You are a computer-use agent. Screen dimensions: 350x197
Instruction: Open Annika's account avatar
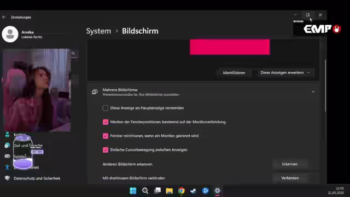(x=10, y=34)
